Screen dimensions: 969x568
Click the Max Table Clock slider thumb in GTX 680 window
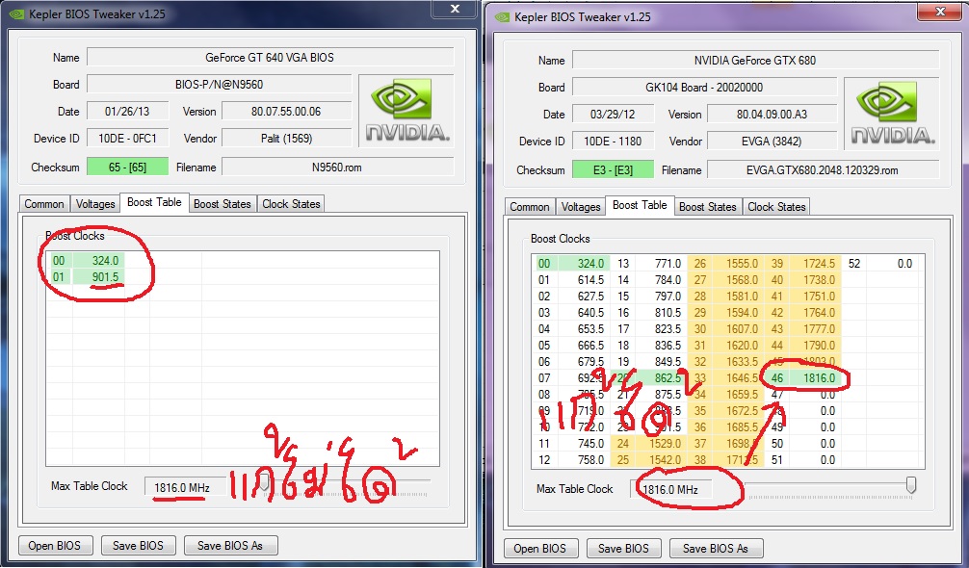click(x=910, y=484)
